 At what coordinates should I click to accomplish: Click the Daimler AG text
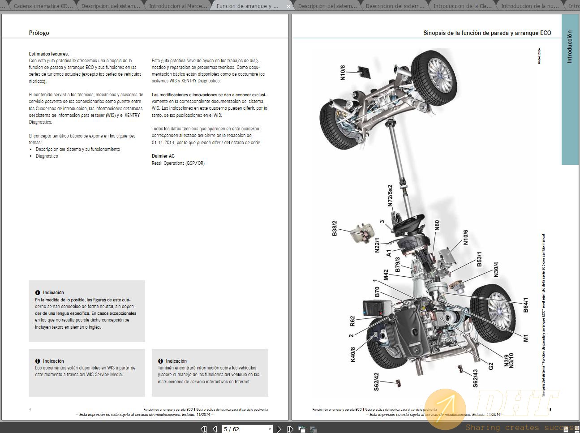pyautogui.click(x=163, y=156)
